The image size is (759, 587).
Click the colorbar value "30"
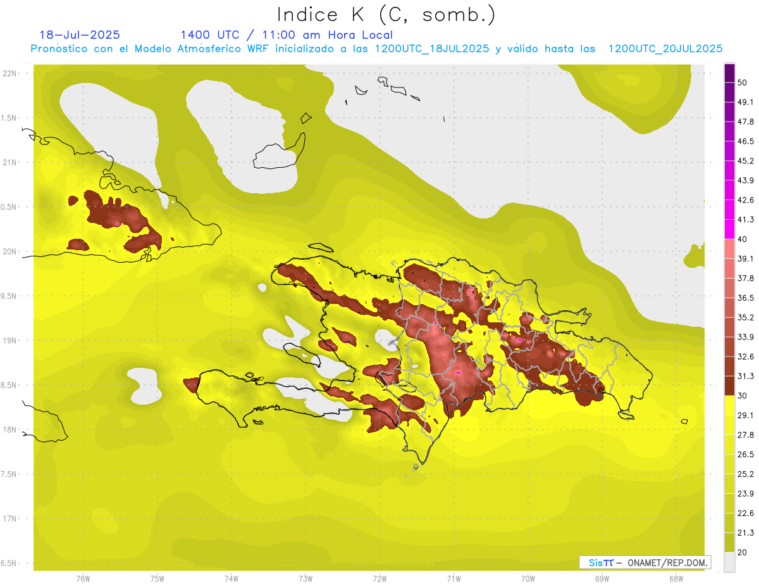tap(742, 396)
